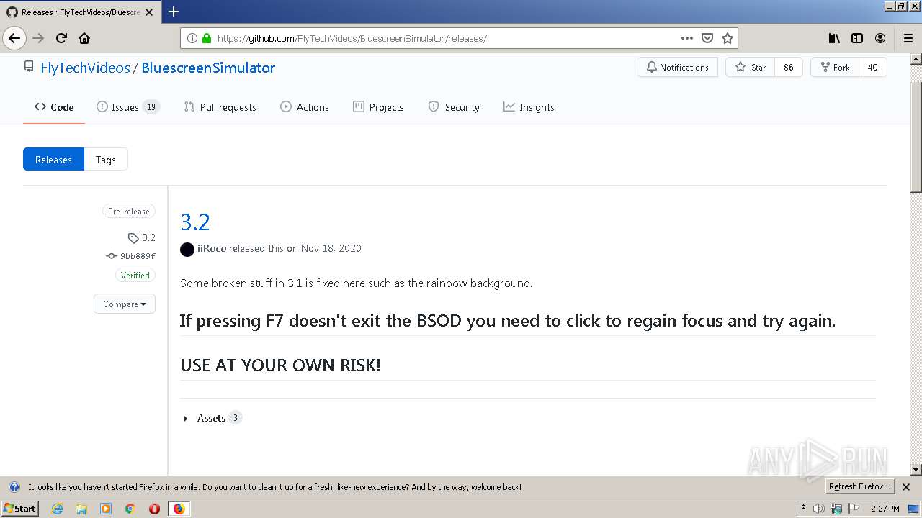Save page to Pocket icon
Viewport: 922px width, 518px height.
point(707,38)
